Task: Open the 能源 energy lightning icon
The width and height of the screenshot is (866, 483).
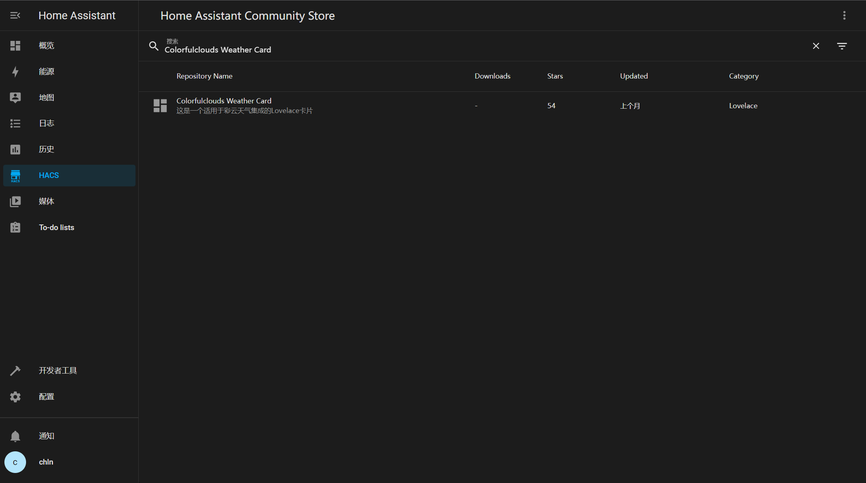Action: (15, 72)
